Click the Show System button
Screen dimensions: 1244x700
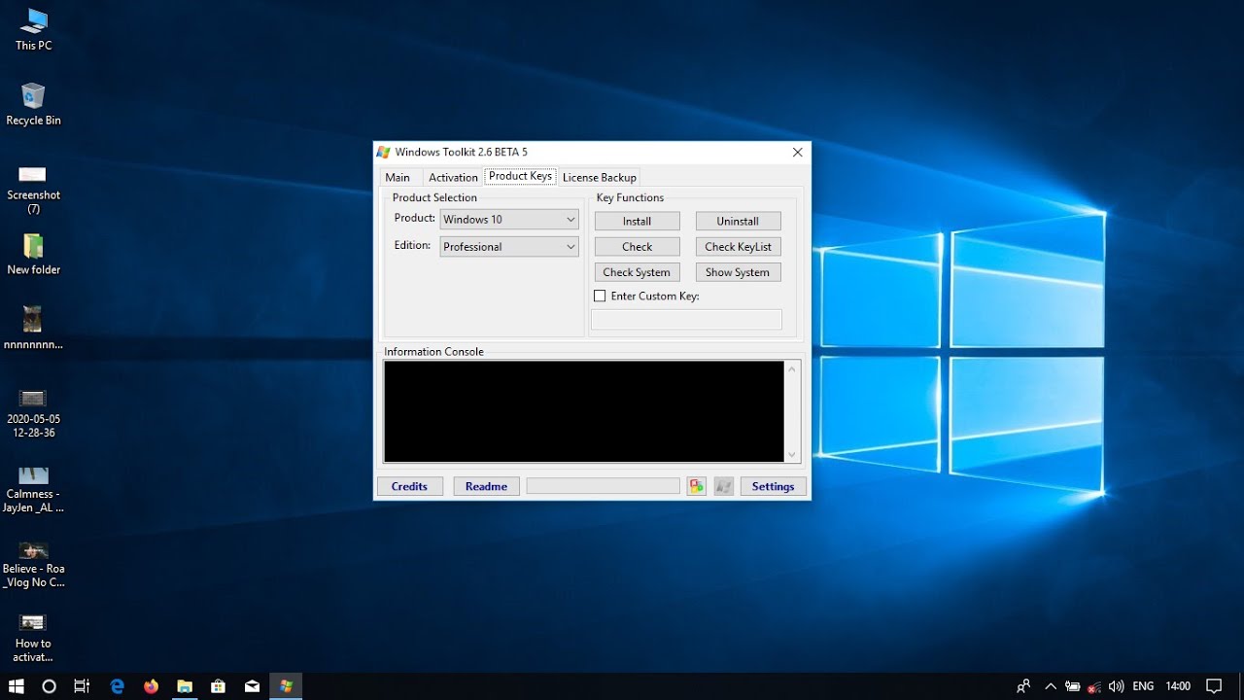tap(738, 272)
